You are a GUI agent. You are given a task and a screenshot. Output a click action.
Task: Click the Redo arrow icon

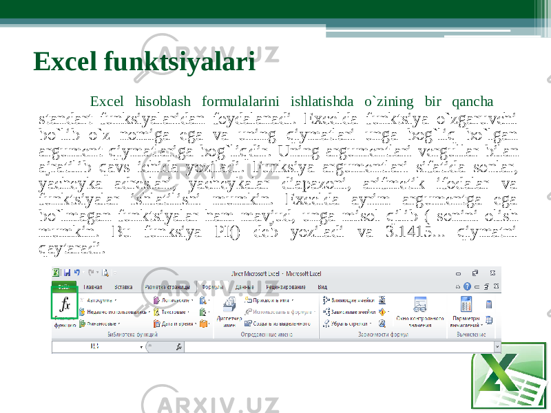tap(91, 272)
